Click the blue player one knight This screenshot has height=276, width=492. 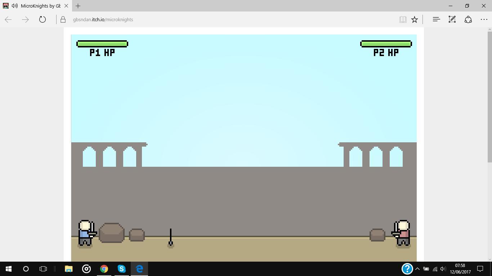coord(86,234)
